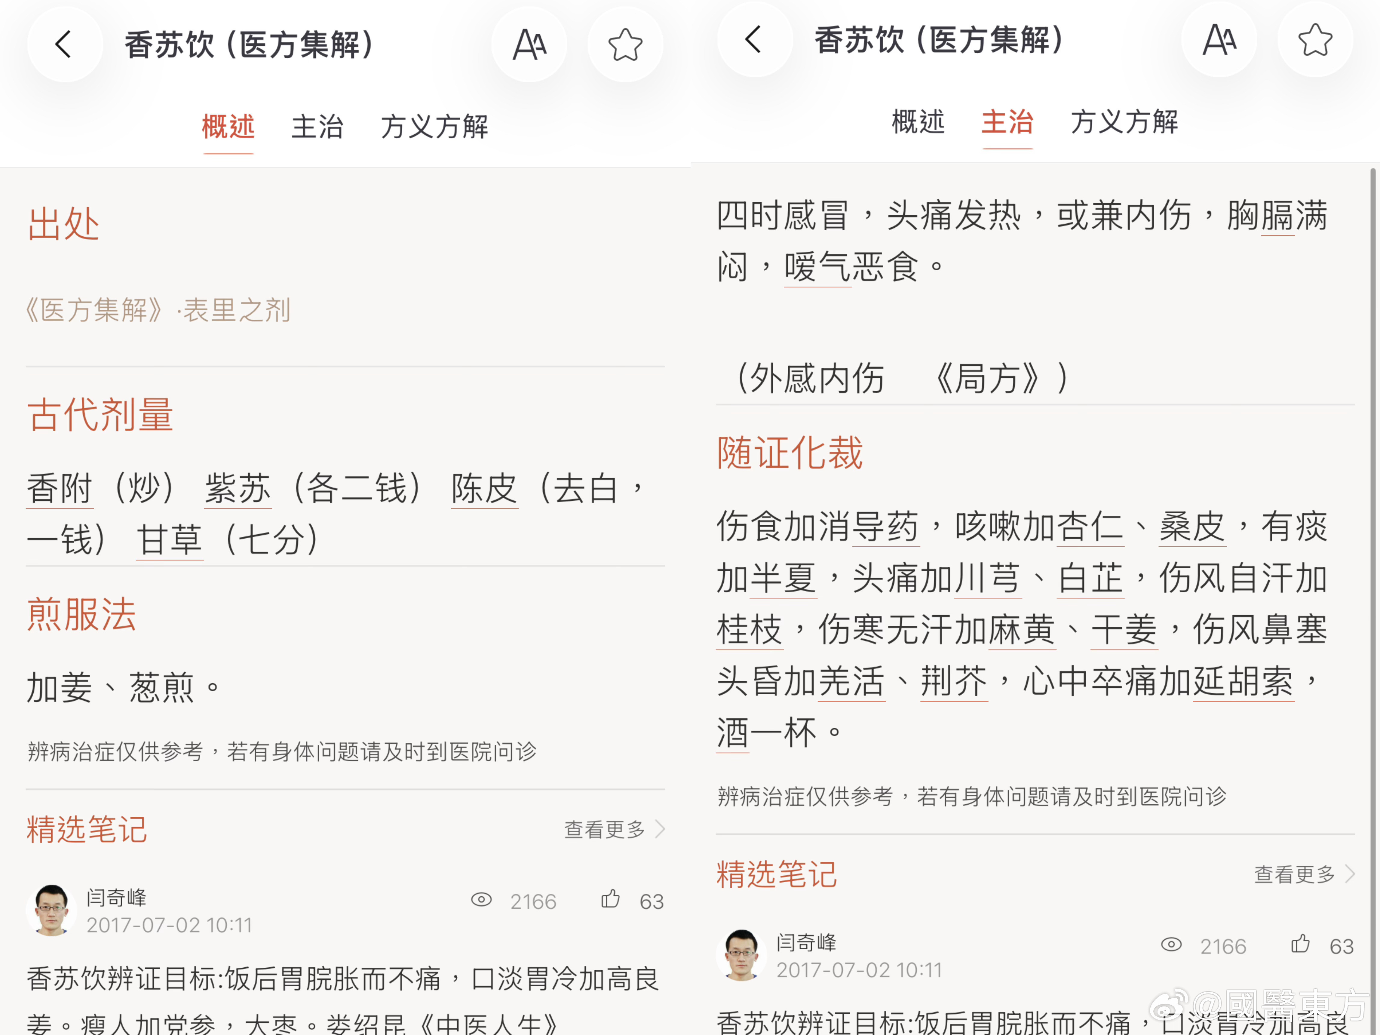Tap the back arrow in the right screen
This screenshot has width=1380, height=1035.
pos(754,39)
